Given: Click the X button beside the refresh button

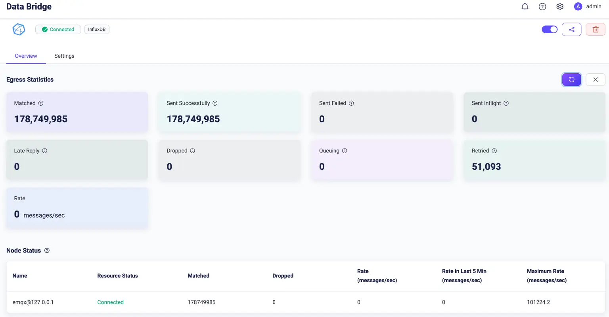Looking at the screenshot, I should [595, 80].
